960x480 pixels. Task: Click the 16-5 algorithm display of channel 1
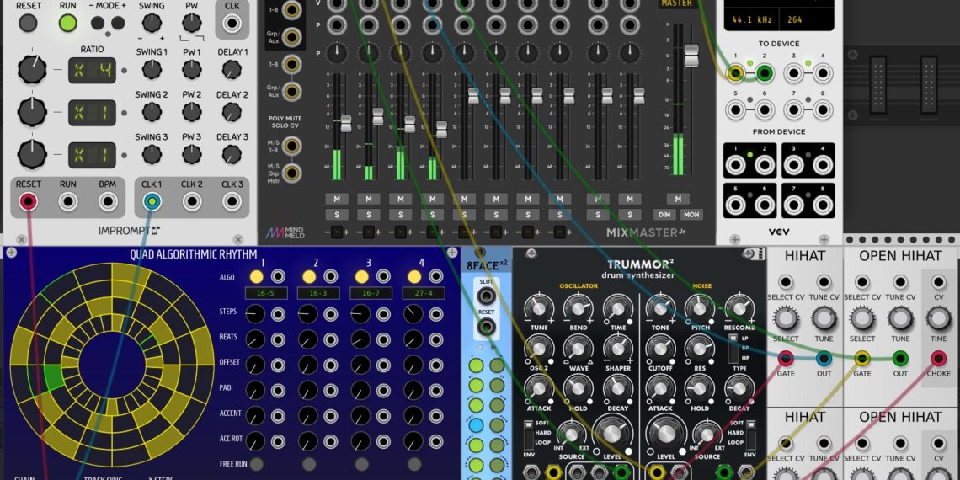[x=267, y=293]
